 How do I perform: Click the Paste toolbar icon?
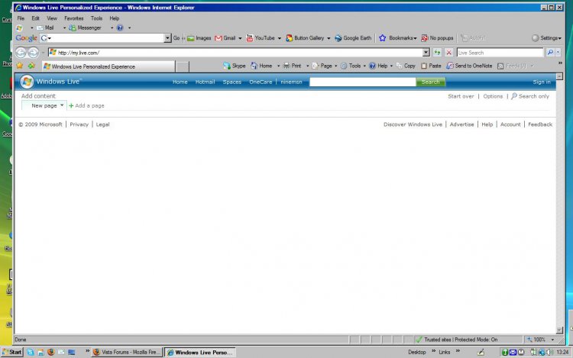431,66
